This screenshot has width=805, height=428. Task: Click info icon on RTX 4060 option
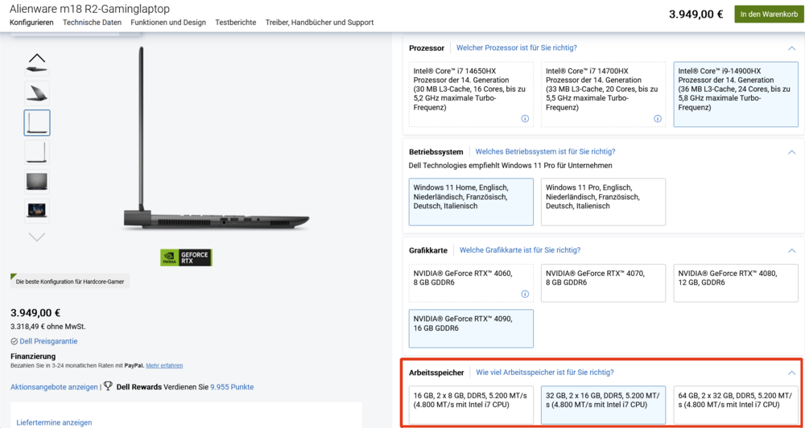[x=525, y=294]
